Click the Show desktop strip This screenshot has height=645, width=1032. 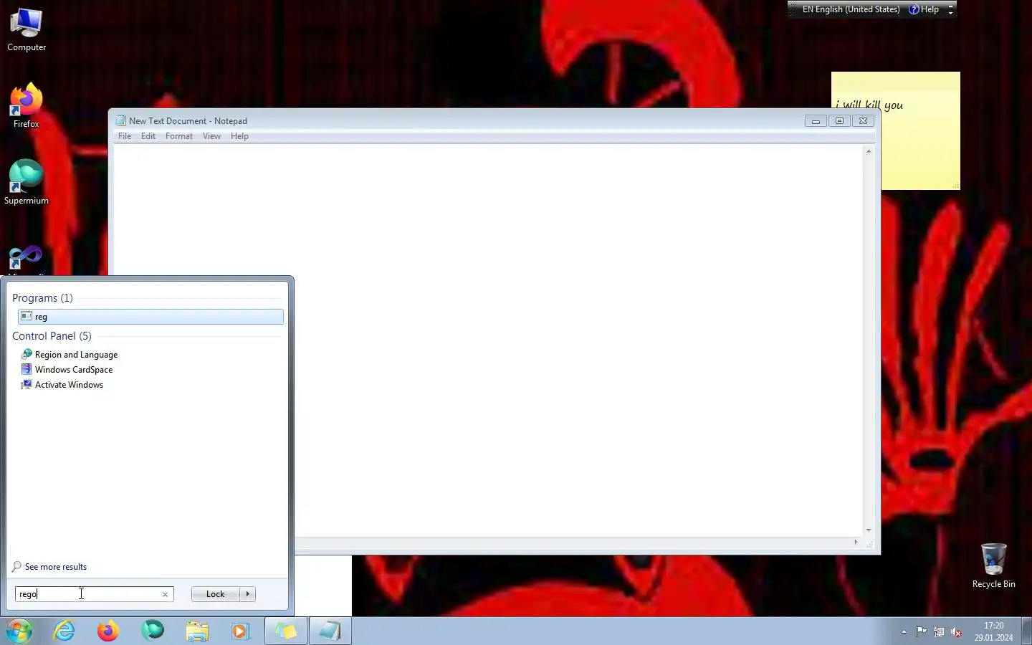click(x=1026, y=631)
